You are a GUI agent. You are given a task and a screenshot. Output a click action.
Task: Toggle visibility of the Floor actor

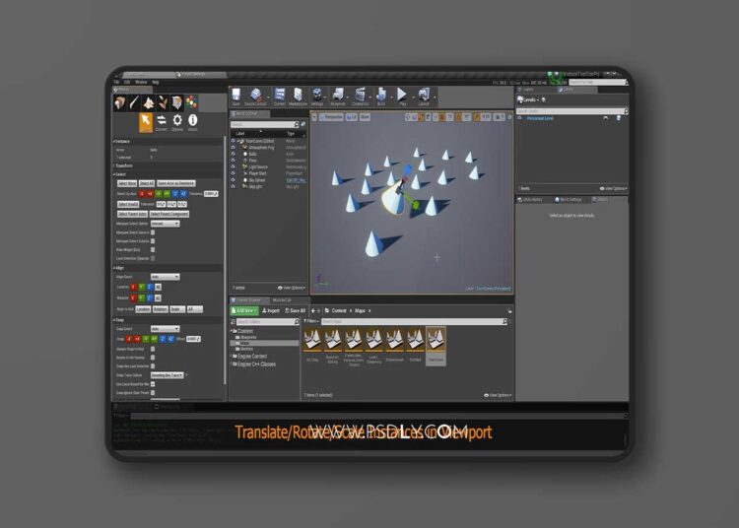[233, 161]
